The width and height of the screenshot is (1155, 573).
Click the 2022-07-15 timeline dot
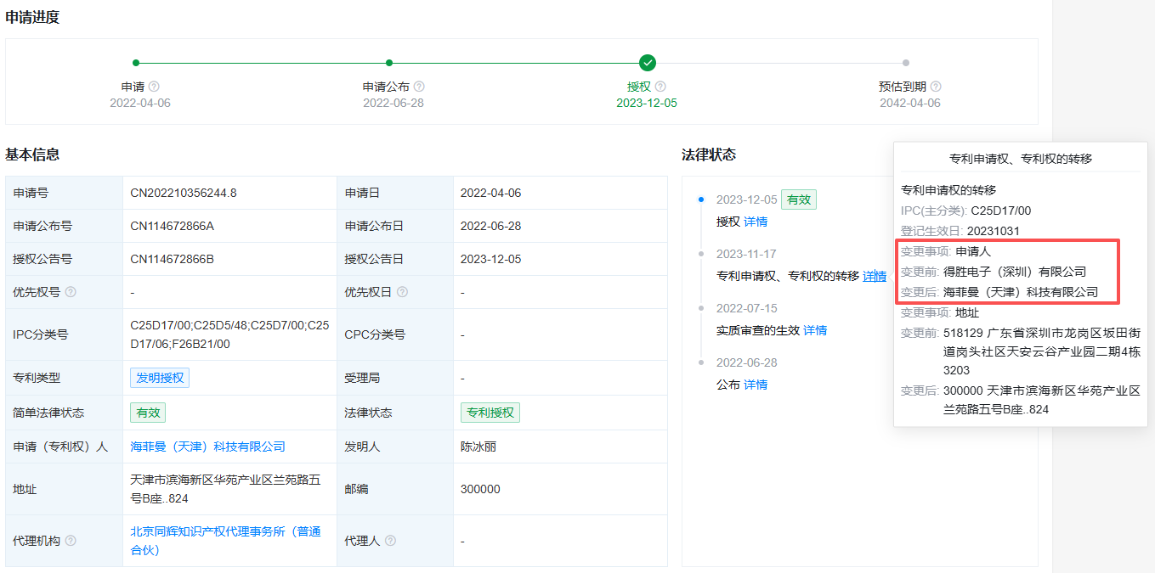(699, 308)
